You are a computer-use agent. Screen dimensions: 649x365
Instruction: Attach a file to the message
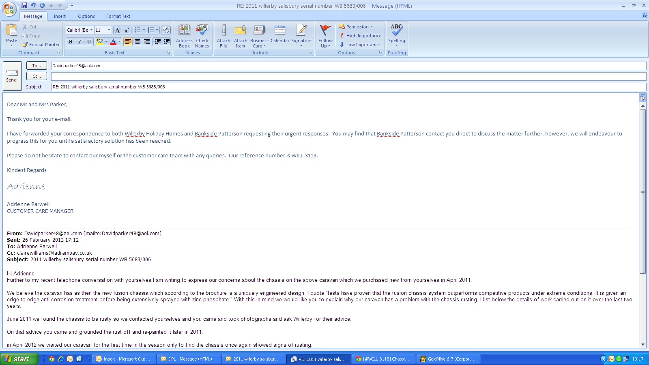(x=223, y=36)
